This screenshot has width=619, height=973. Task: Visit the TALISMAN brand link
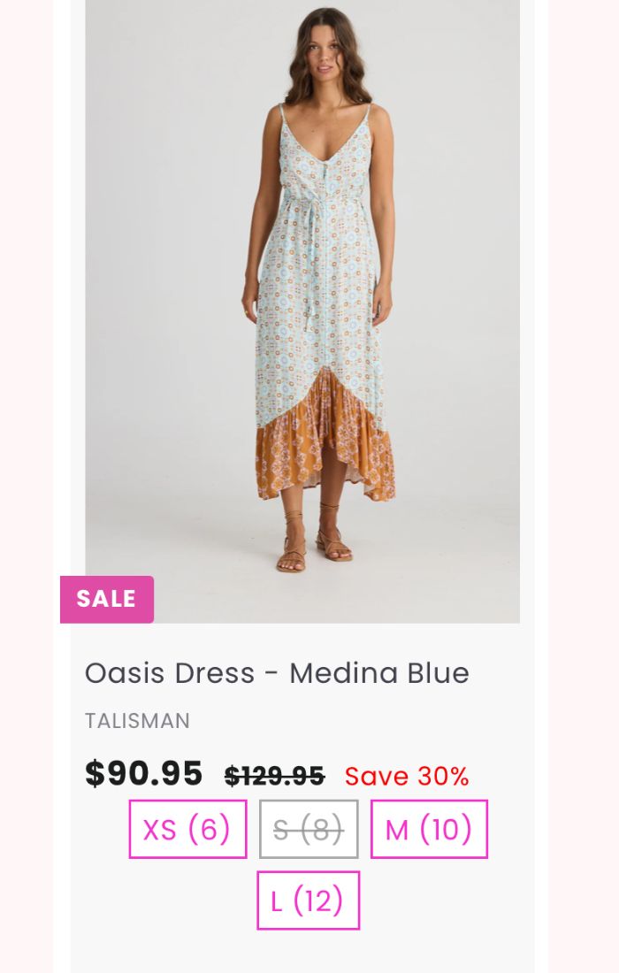(137, 721)
